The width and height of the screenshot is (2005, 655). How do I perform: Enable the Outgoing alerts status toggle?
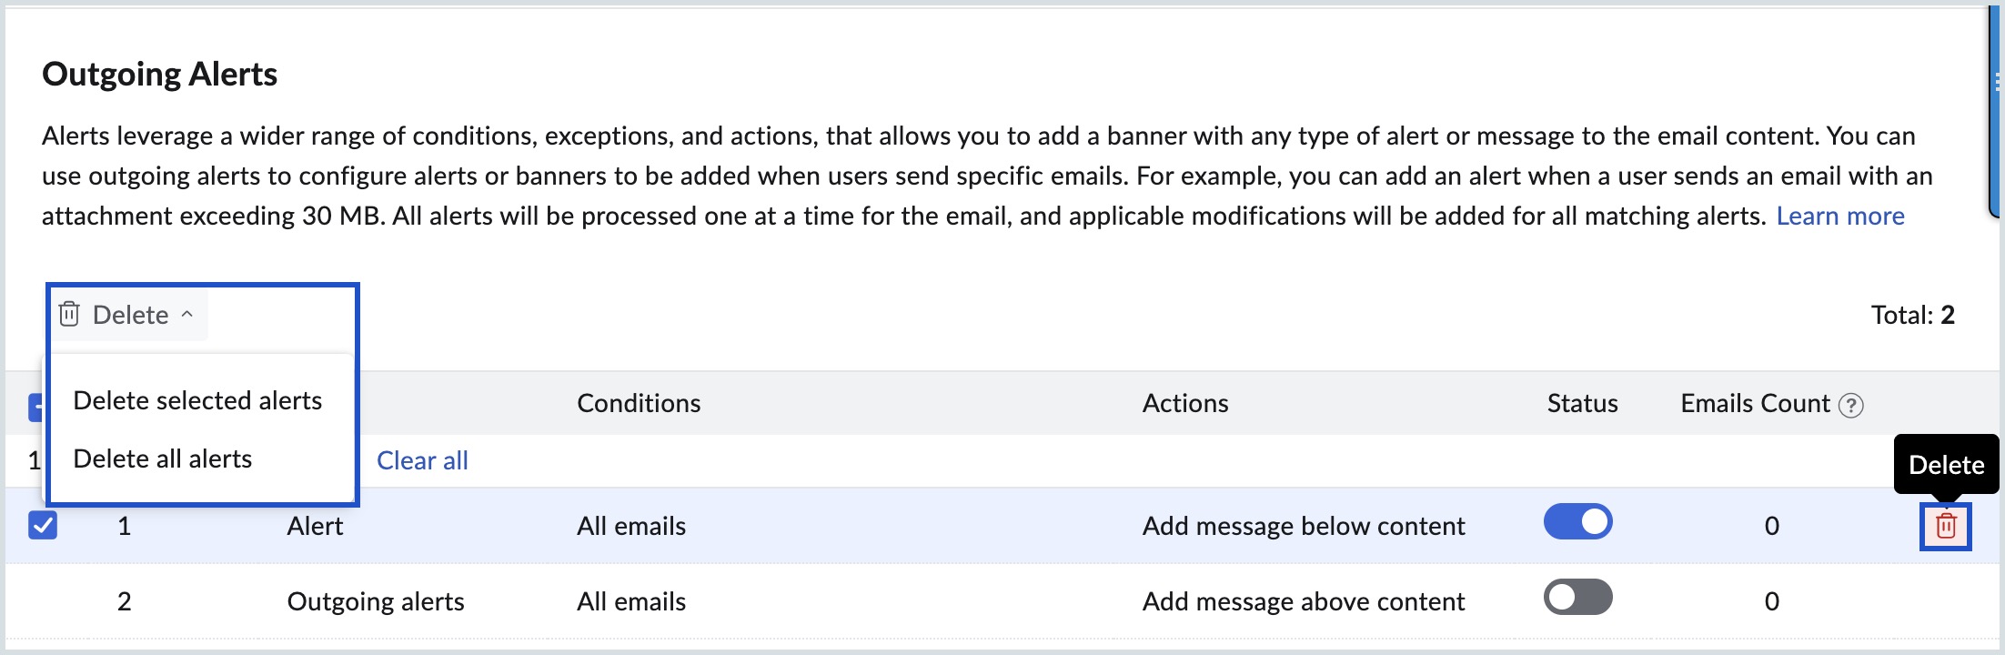coord(1577,598)
